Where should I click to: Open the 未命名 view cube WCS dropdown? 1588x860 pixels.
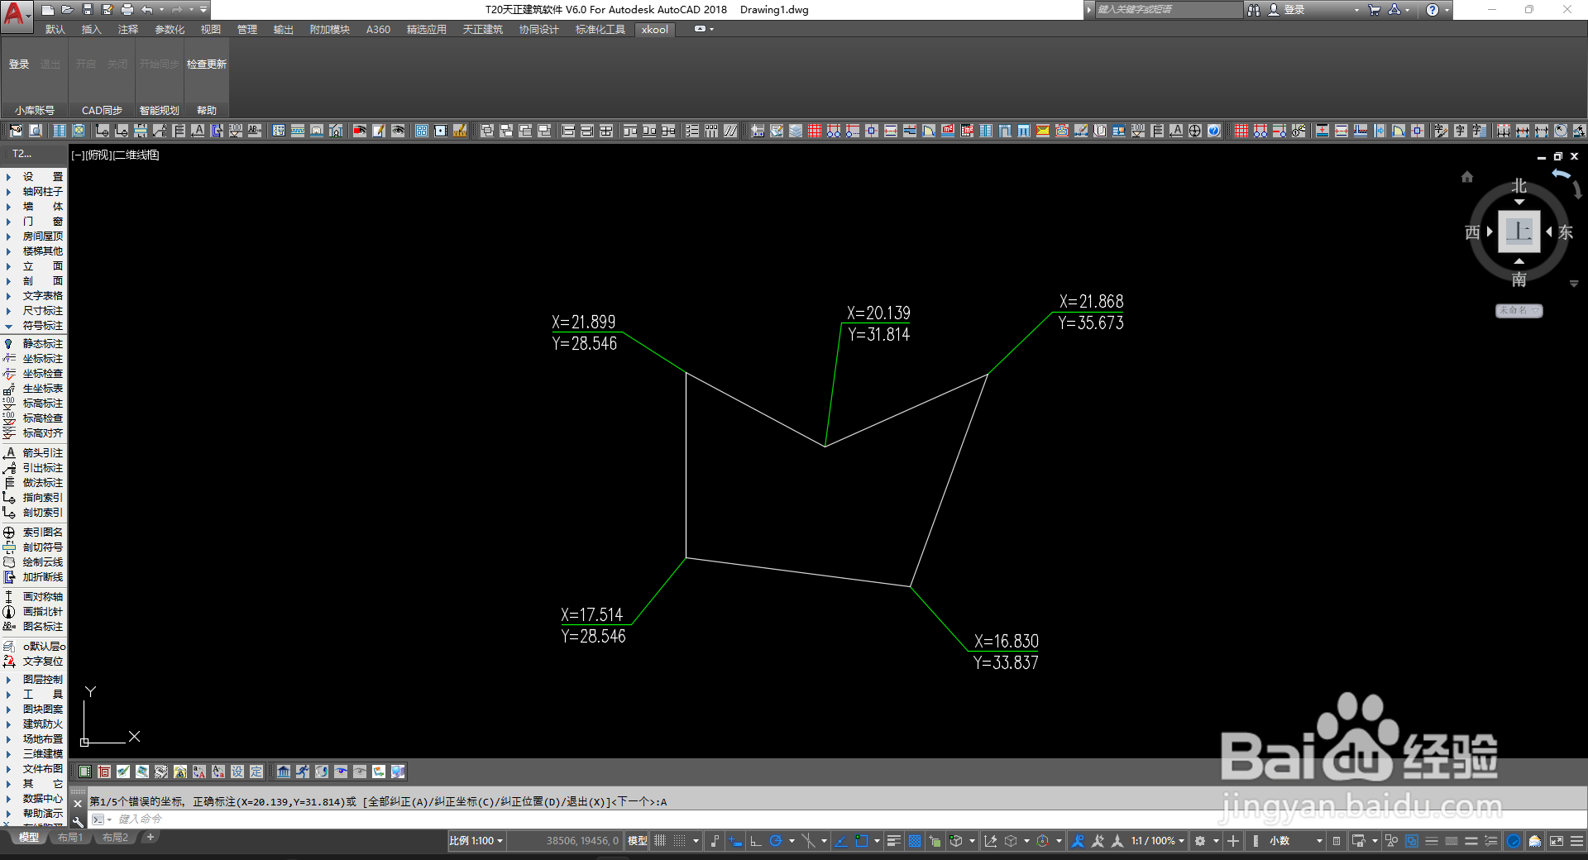(x=1519, y=311)
